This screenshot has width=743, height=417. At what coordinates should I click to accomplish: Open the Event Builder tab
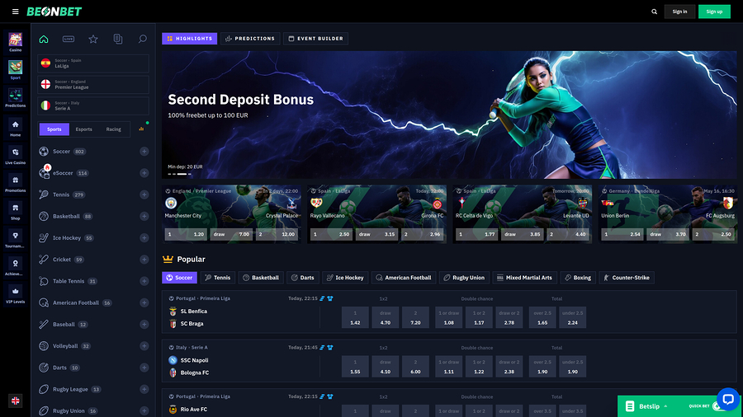(x=315, y=38)
